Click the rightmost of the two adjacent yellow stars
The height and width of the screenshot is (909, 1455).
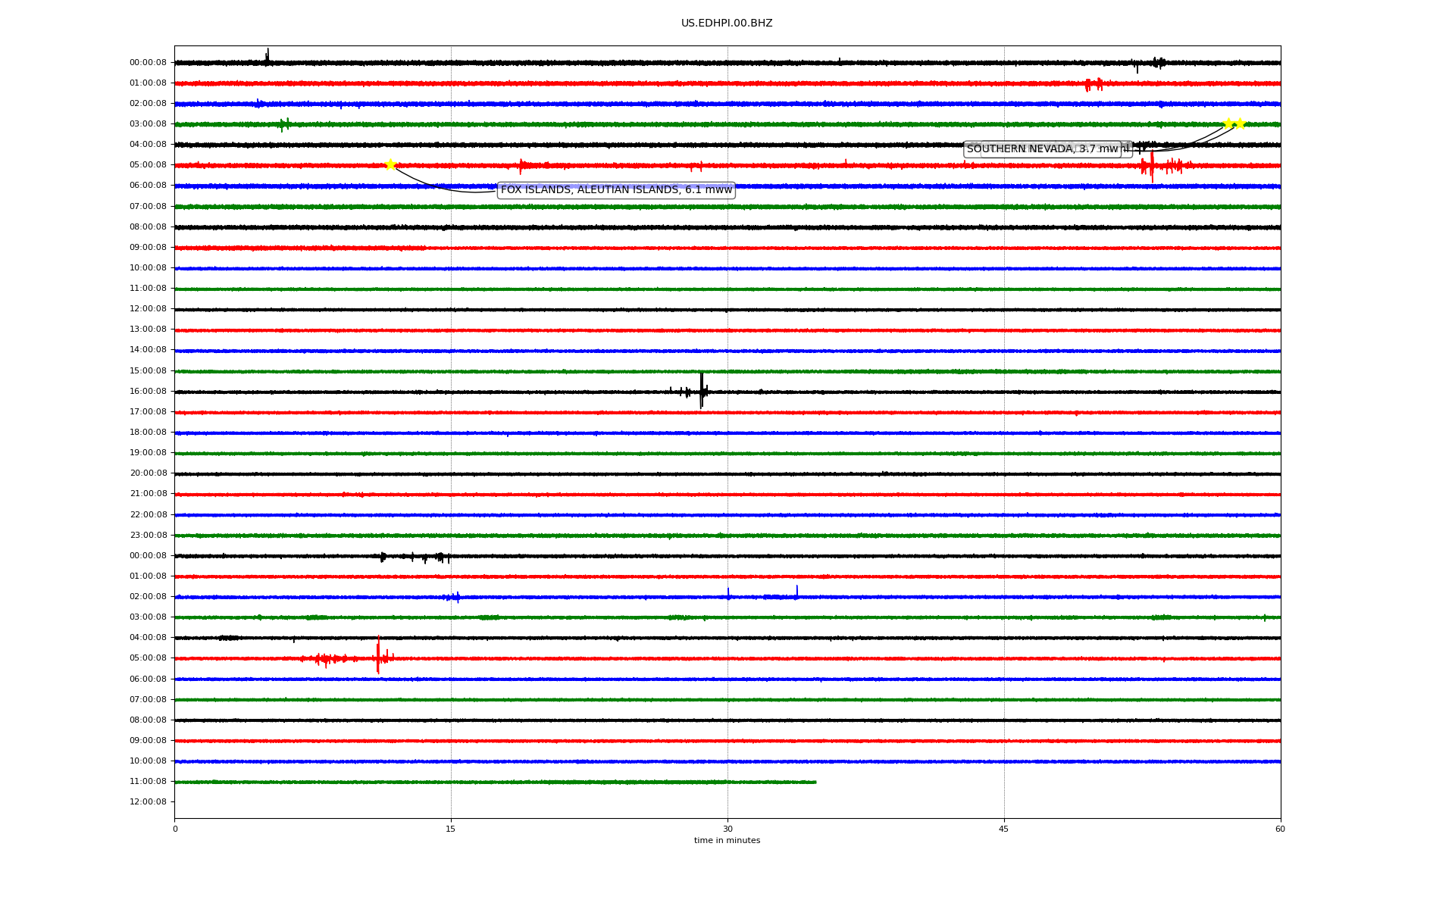pos(1241,123)
